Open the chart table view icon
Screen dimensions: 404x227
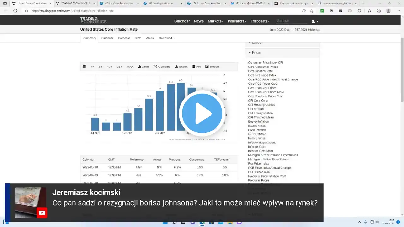point(84,67)
